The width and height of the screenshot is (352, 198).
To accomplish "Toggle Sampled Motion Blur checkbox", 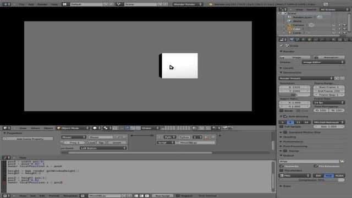I will pyautogui.click(x=285, y=132).
